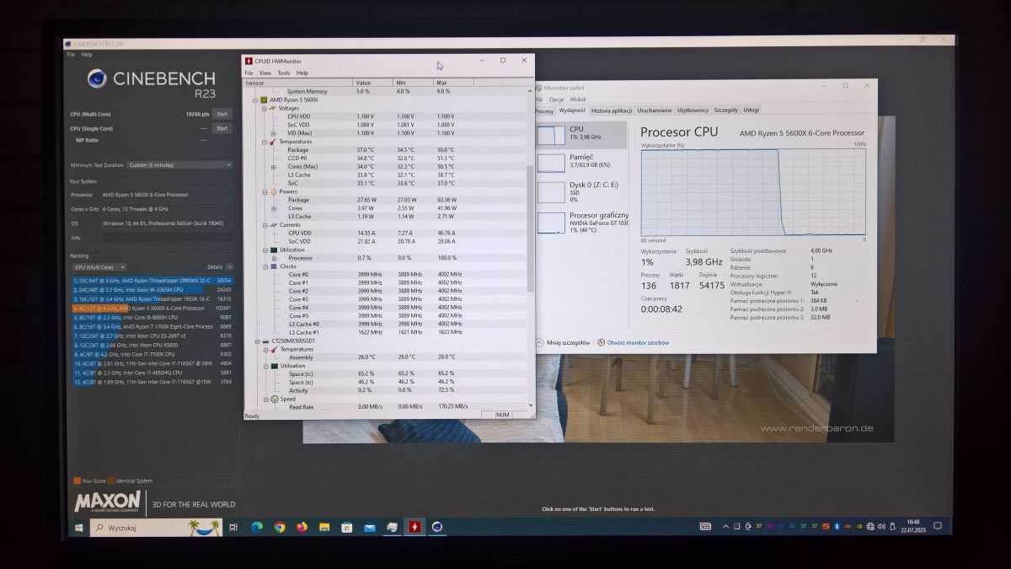Viewport: 1011px width, 569px height.
Task: Open HWMonitor File menu
Action: tap(249, 73)
